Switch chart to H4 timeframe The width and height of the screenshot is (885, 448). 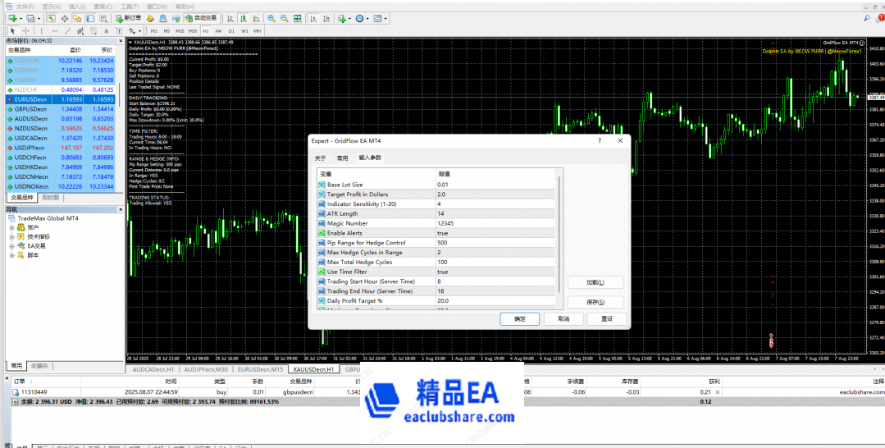[x=219, y=31]
